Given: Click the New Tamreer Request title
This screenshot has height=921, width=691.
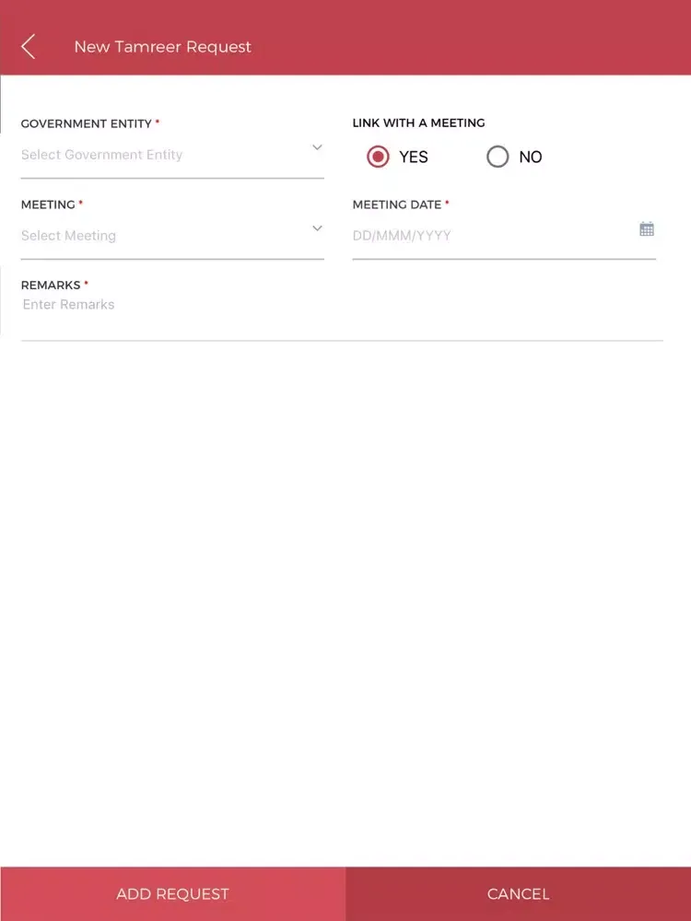Looking at the screenshot, I should pyautogui.click(x=162, y=47).
